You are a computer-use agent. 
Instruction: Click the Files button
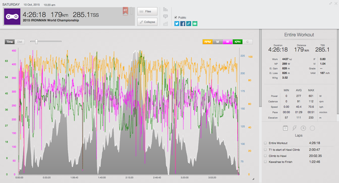coord(147,11)
